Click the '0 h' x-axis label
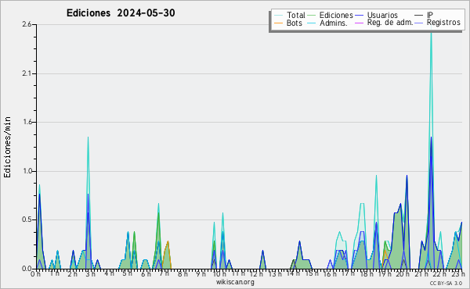This screenshot has width=470, height=289. tap(35, 273)
